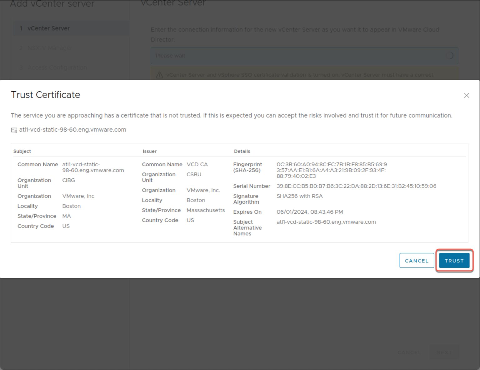Click the certificate icon beside the server hostname
This screenshot has width=480, height=370.
(x=14, y=130)
